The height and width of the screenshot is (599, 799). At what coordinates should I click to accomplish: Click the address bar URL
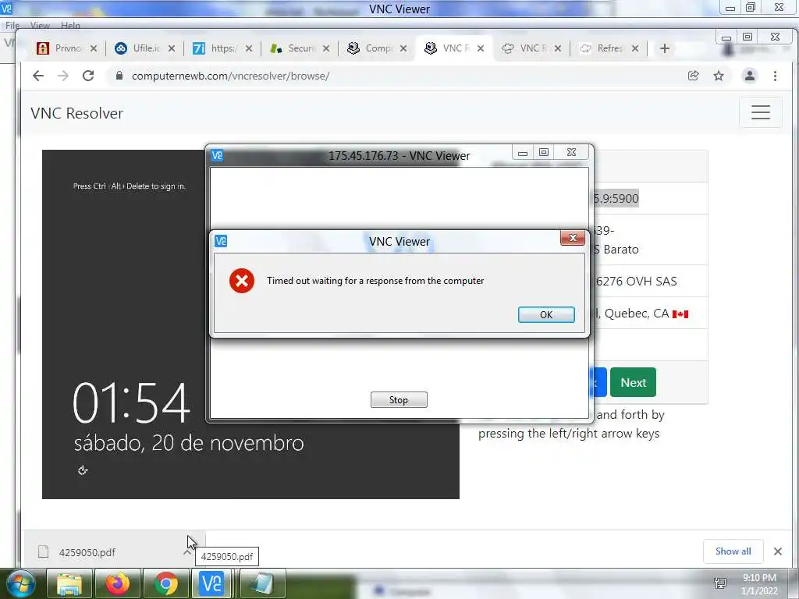230,76
